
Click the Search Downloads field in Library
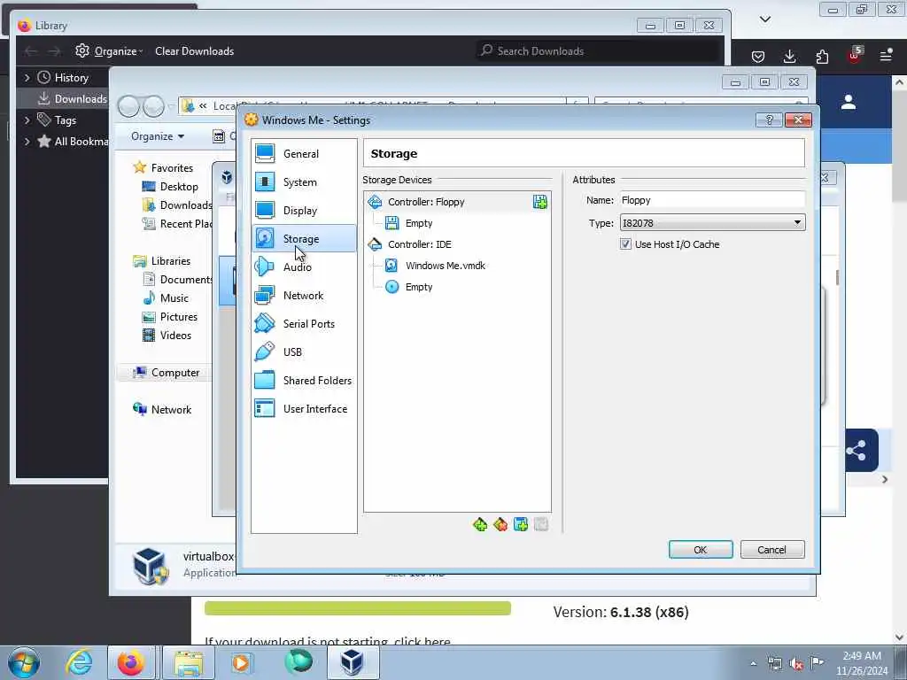point(599,50)
